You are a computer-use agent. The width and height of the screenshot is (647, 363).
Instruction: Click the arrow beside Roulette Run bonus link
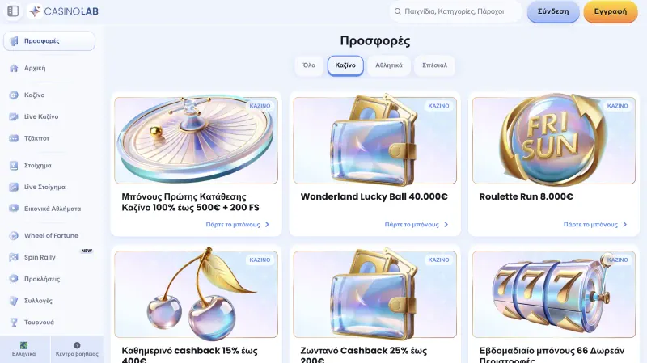coord(624,225)
